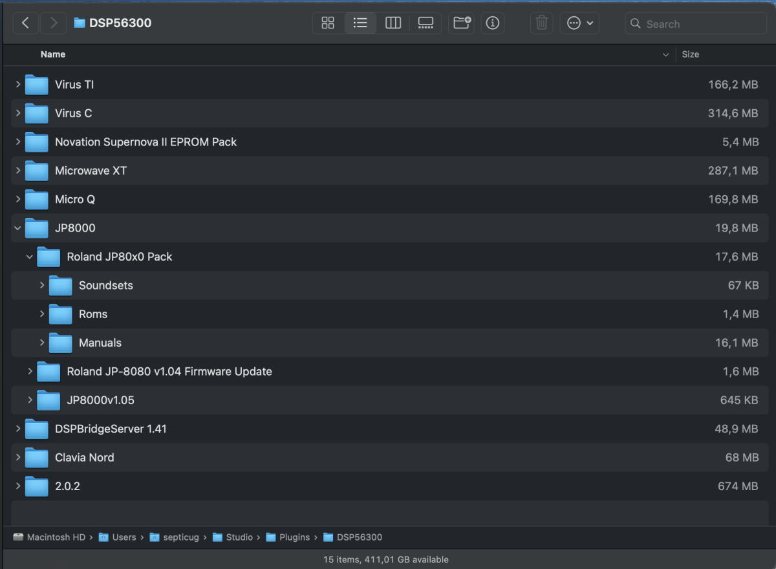Click DSP56300 in the path bar
The width and height of the screenshot is (776, 569).
(352, 537)
